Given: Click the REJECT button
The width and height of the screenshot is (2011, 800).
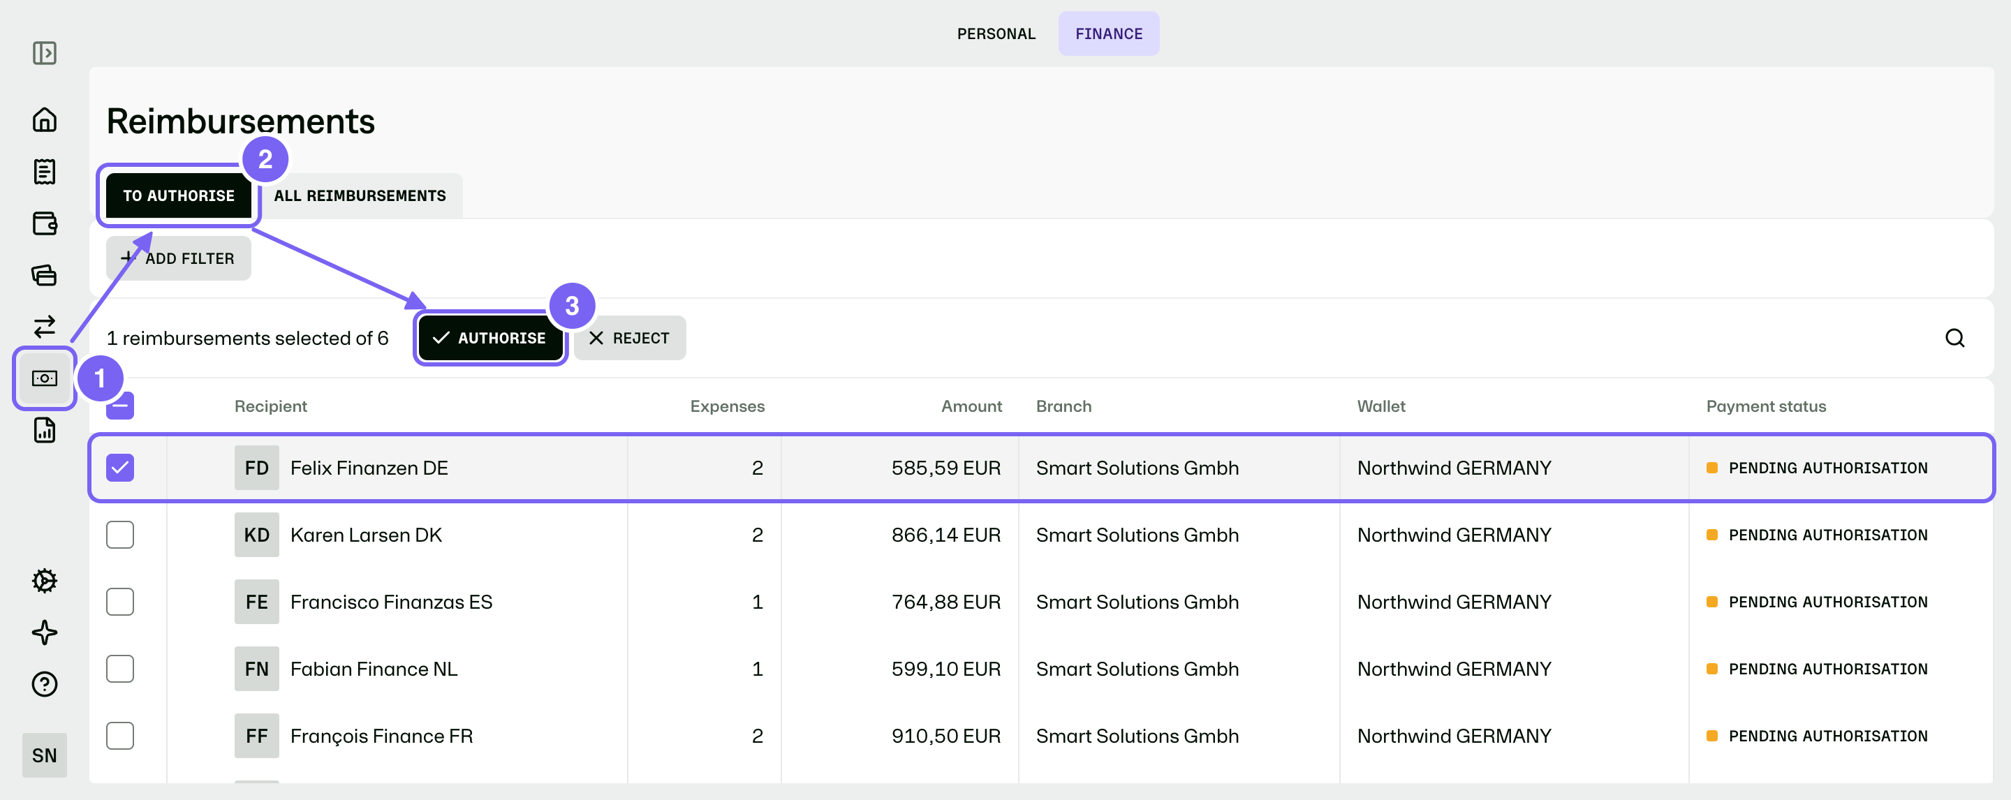Looking at the screenshot, I should point(630,338).
